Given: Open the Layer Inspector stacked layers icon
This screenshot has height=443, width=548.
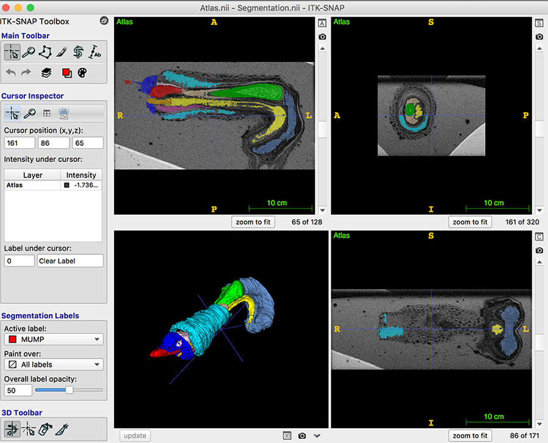Looking at the screenshot, I should click(x=46, y=72).
